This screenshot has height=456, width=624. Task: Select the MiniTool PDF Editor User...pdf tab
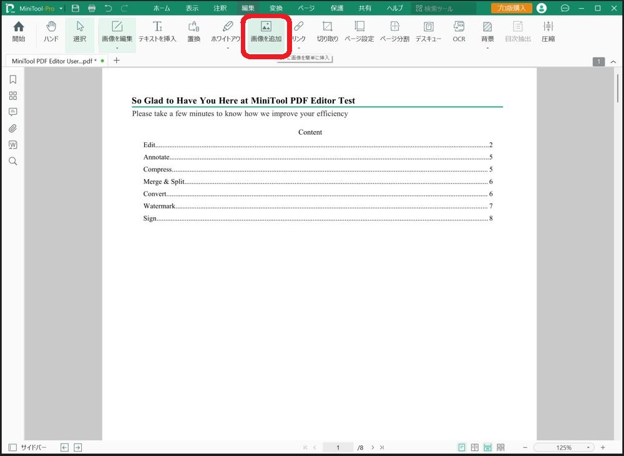click(x=56, y=61)
